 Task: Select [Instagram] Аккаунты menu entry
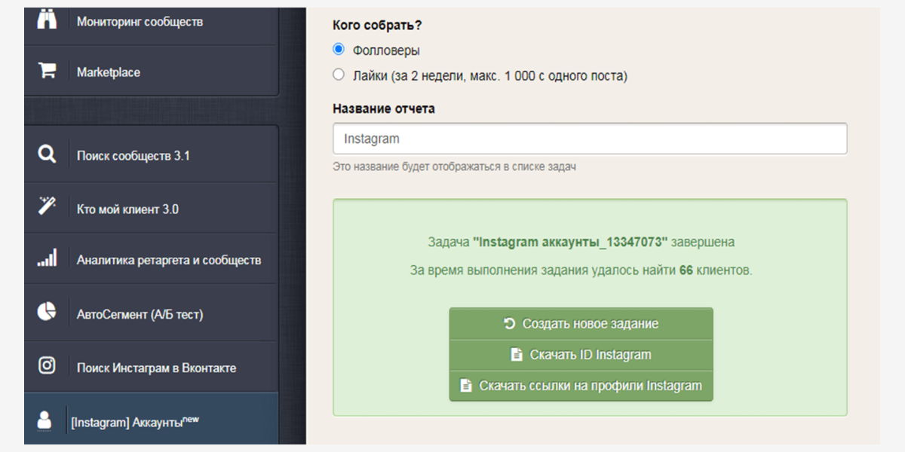coord(152,419)
